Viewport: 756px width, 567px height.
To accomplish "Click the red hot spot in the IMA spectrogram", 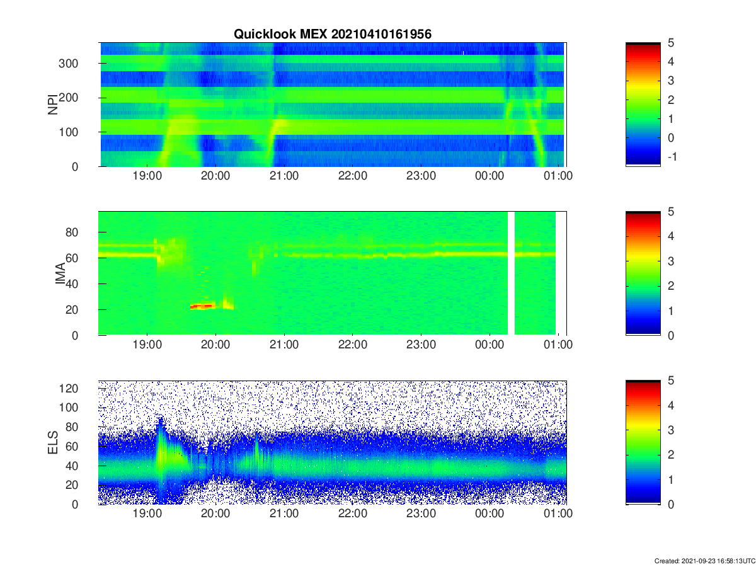I will (x=203, y=306).
